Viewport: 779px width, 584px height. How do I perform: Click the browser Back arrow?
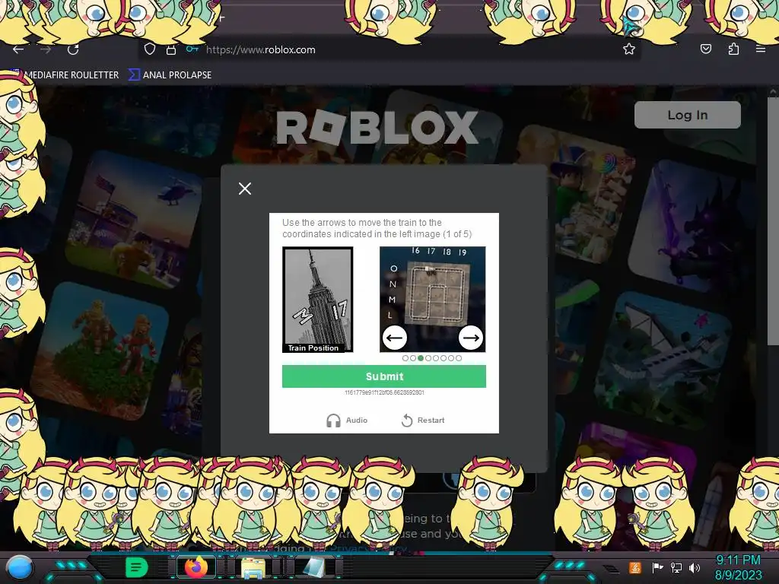click(18, 49)
